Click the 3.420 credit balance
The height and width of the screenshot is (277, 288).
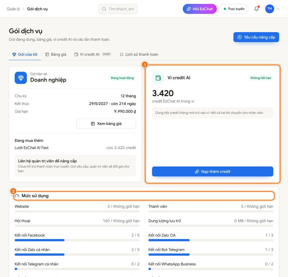pyautogui.click(x=163, y=93)
